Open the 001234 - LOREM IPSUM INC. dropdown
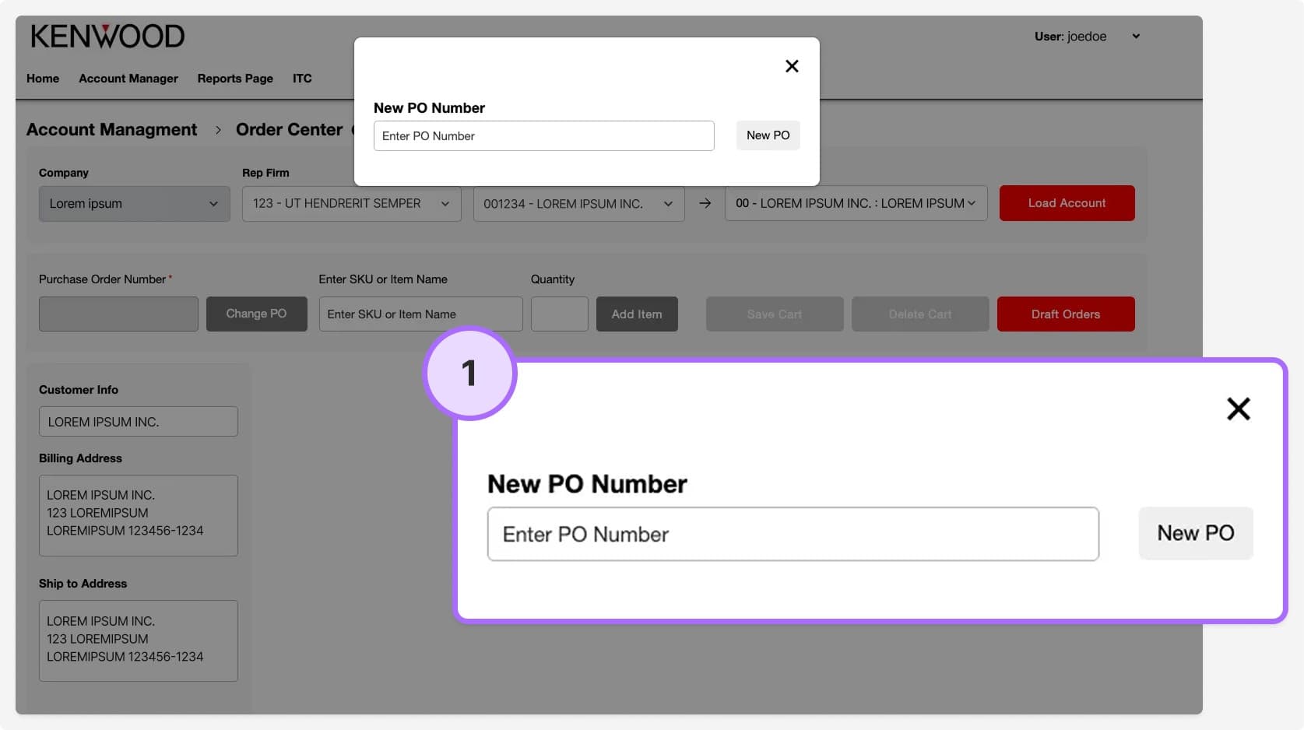The width and height of the screenshot is (1304, 730). point(579,204)
